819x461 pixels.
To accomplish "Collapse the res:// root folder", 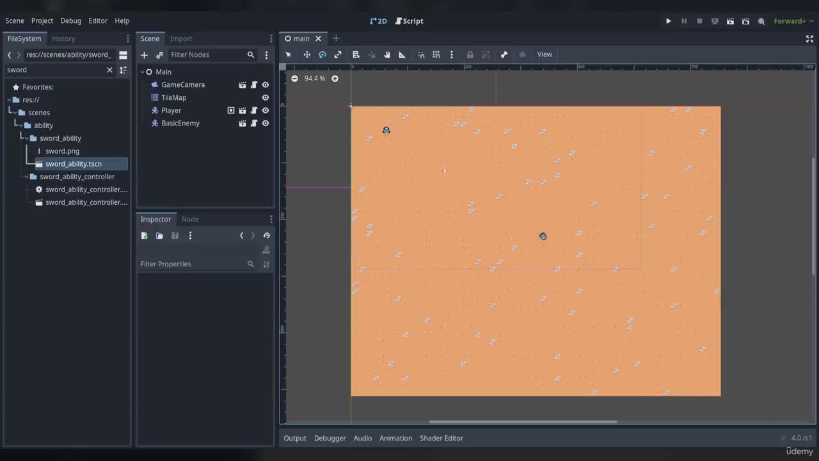I will coord(9,100).
